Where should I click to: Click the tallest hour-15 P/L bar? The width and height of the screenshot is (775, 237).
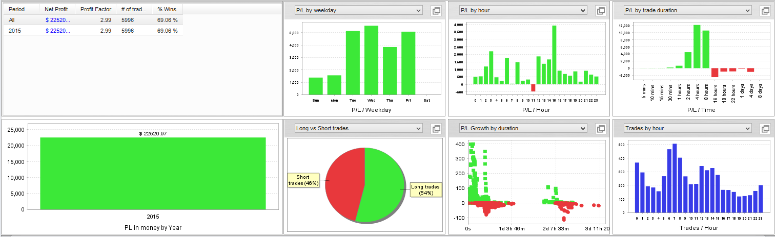[555, 55]
